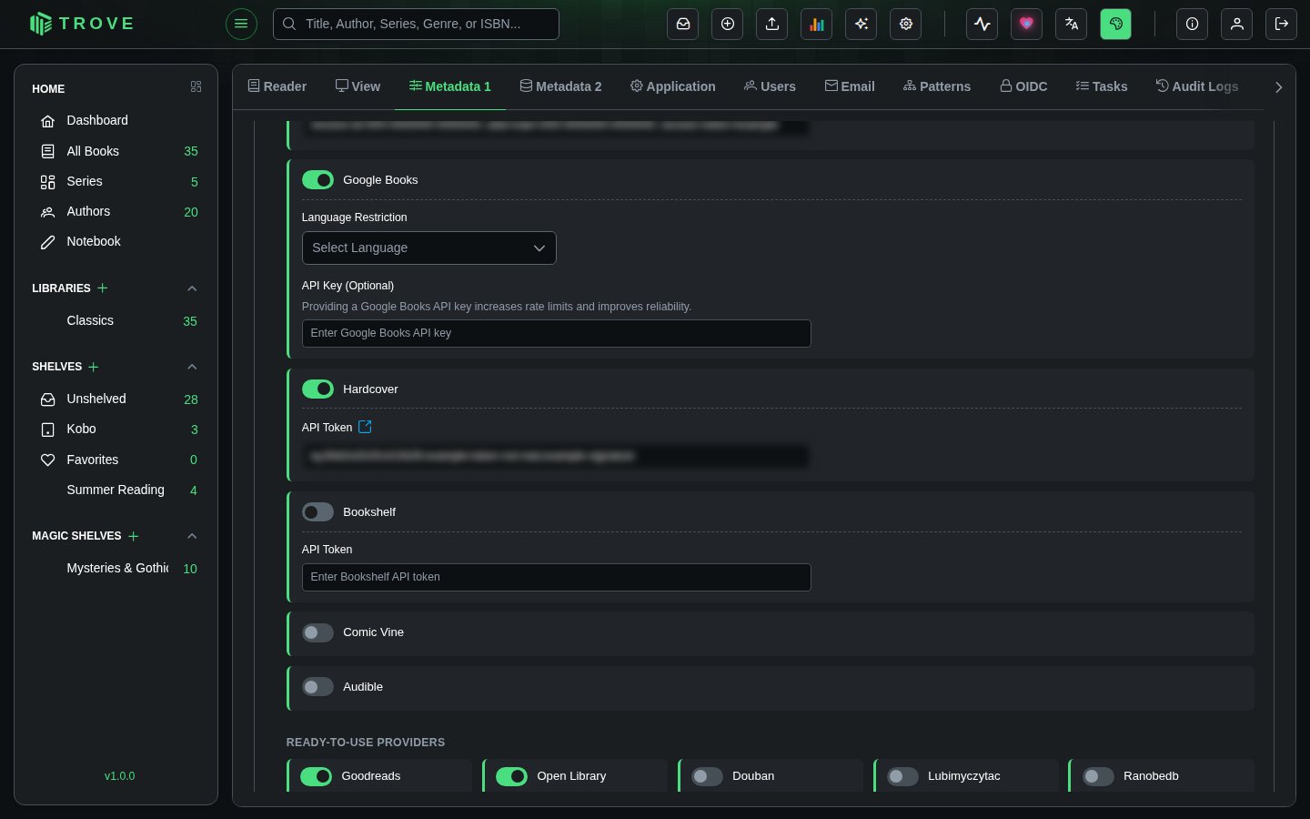Turn off the Hardcover toggle
The width and height of the screenshot is (1310, 819).
point(317,389)
